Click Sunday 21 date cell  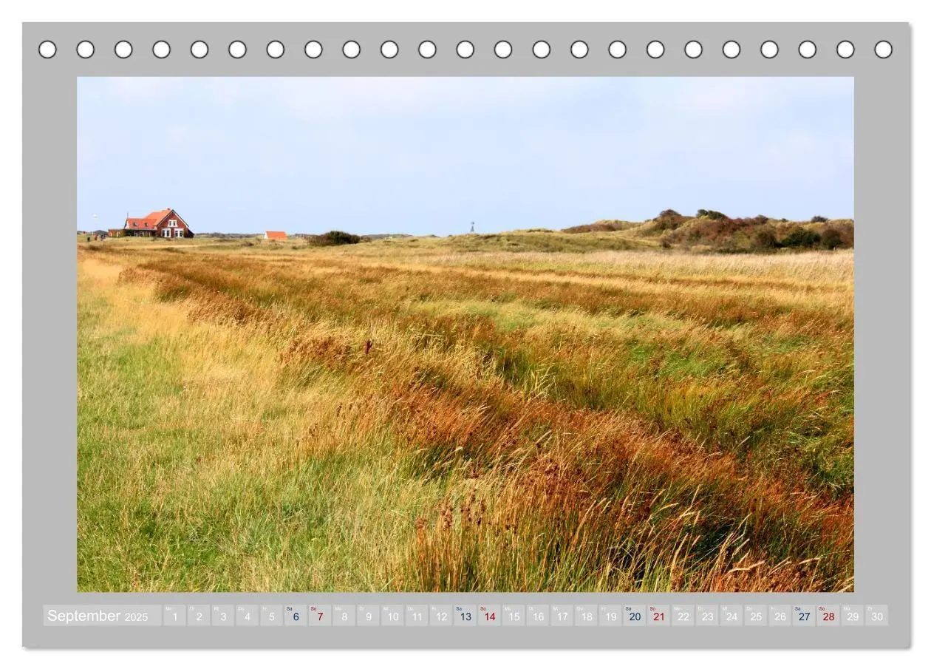pos(659,616)
